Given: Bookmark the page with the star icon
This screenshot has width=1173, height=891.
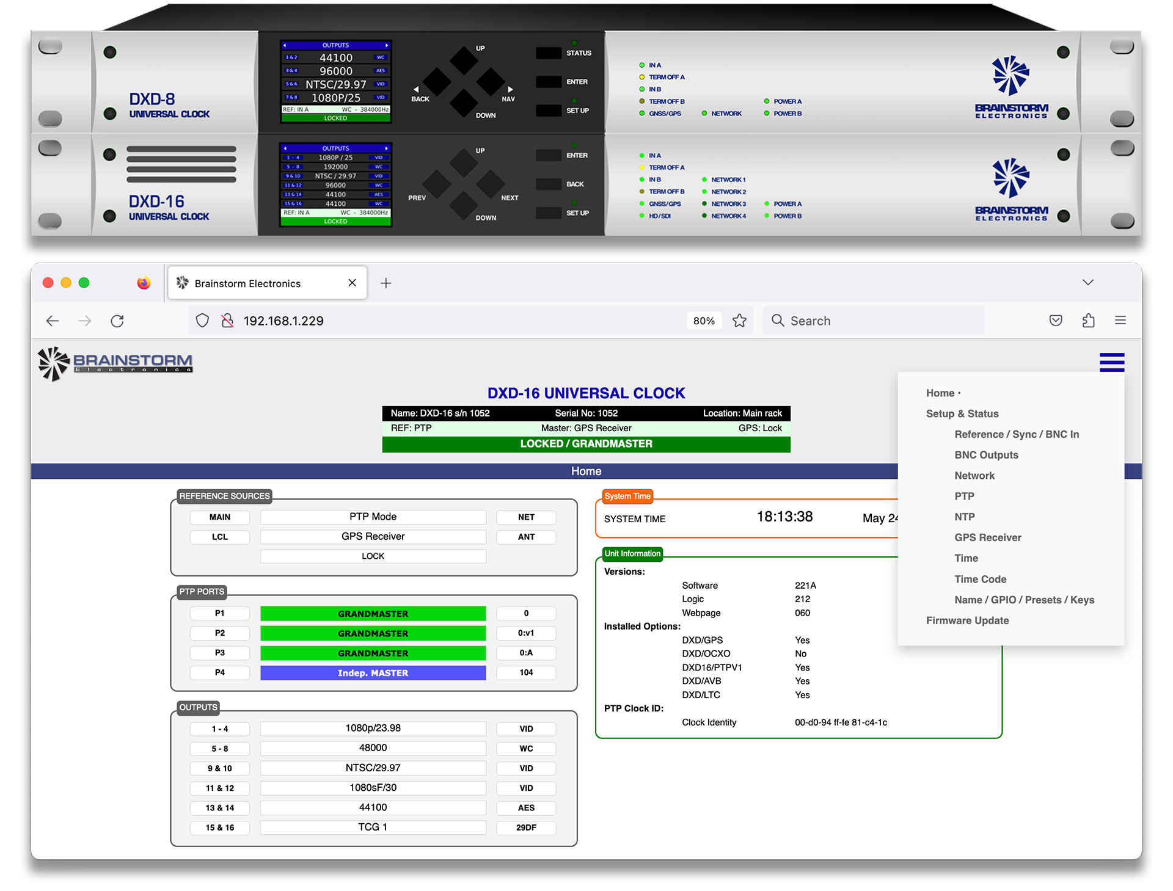Looking at the screenshot, I should pyautogui.click(x=739, y=321).
